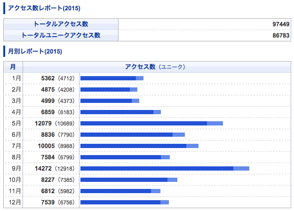Select total access value 97449
The height and width of the screenshot is (211, 294).
coord(281,24)
